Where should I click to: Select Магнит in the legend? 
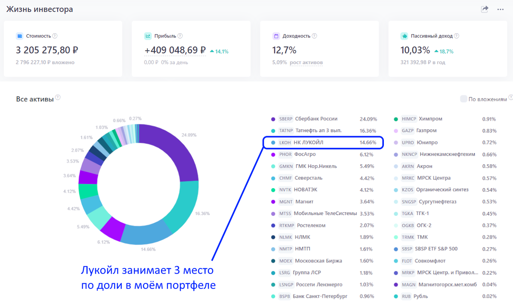click(304, 202)
